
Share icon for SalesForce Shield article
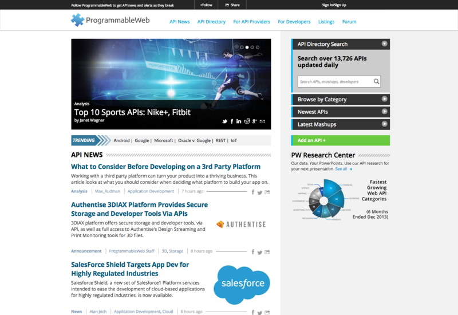point(267,312)
